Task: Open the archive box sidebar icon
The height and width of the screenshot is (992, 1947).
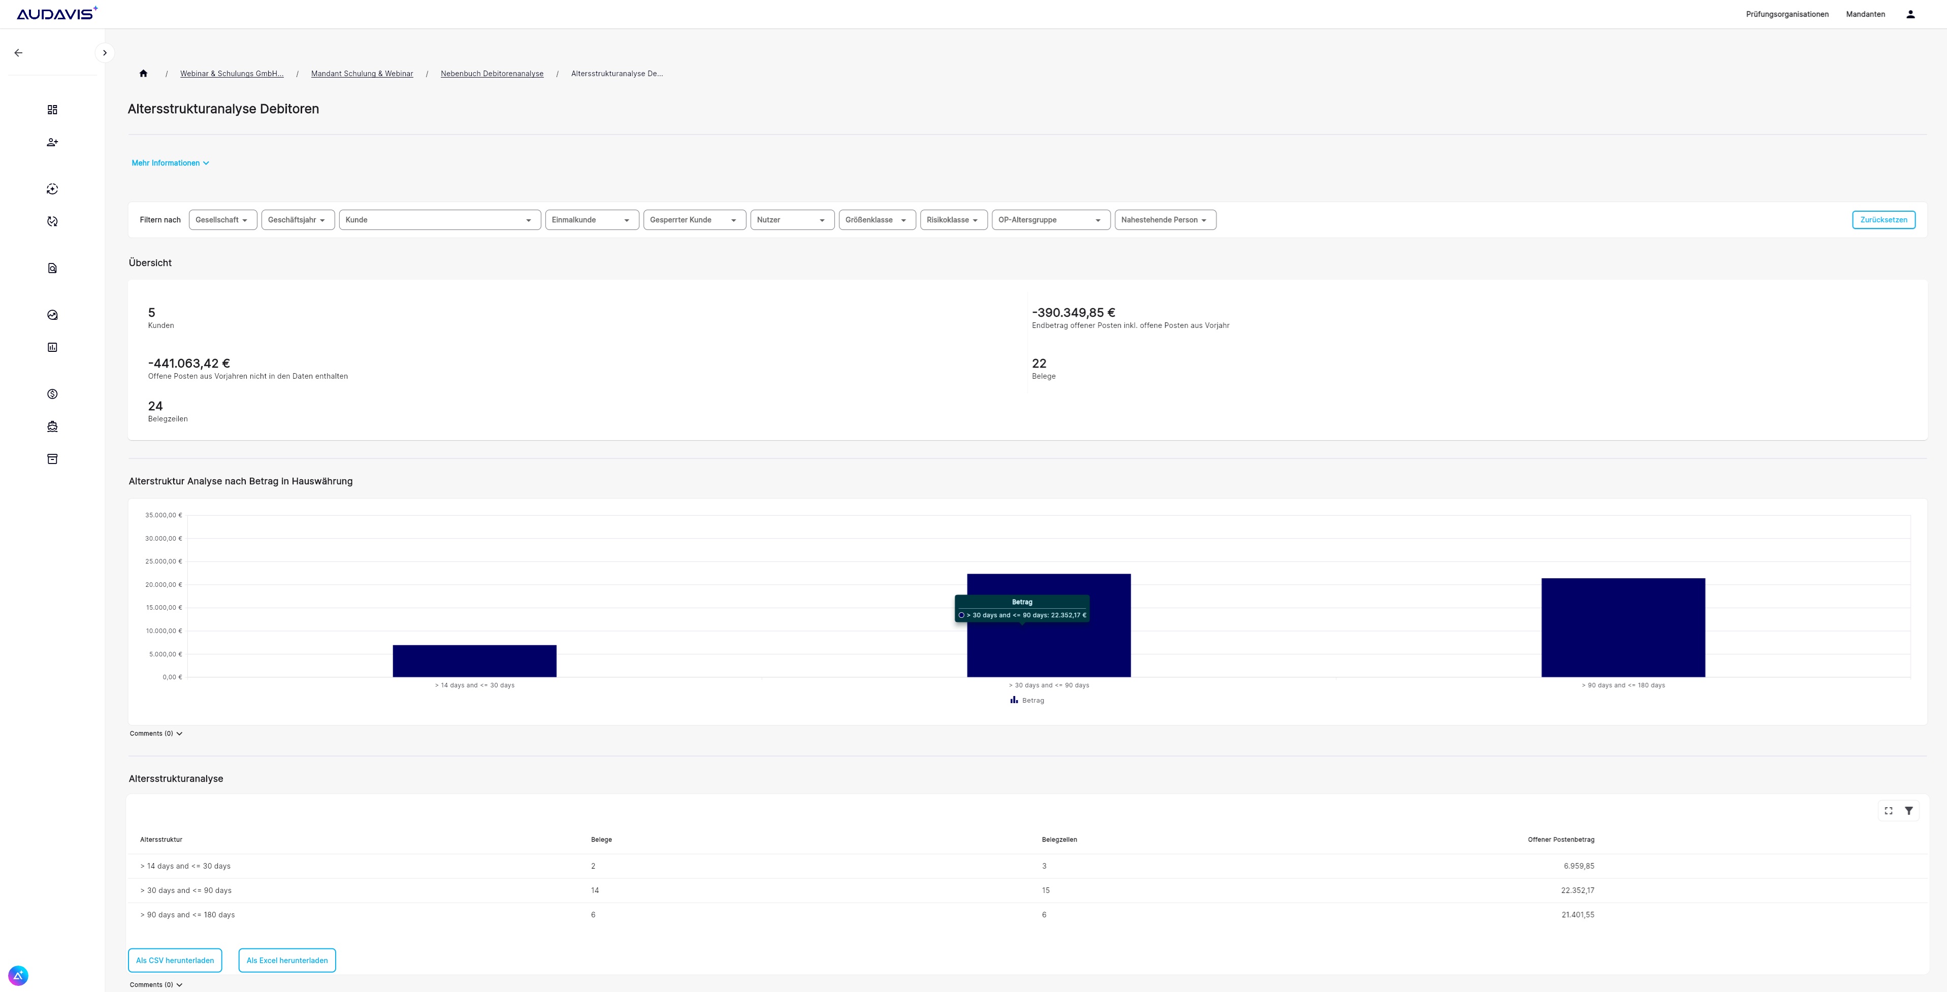Action: pyautogui.click(x=52, y=459)
